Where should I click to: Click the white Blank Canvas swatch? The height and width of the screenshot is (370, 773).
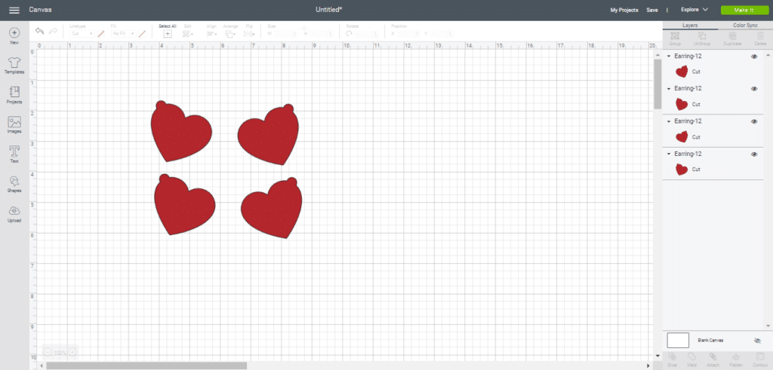(678, 340)
